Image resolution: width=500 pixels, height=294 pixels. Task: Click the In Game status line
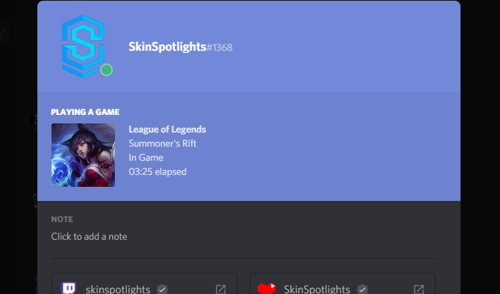(x=146, y=157)
